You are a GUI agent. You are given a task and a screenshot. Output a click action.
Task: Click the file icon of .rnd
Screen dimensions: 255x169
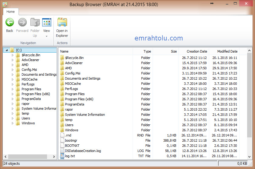(x=62, y=135)
